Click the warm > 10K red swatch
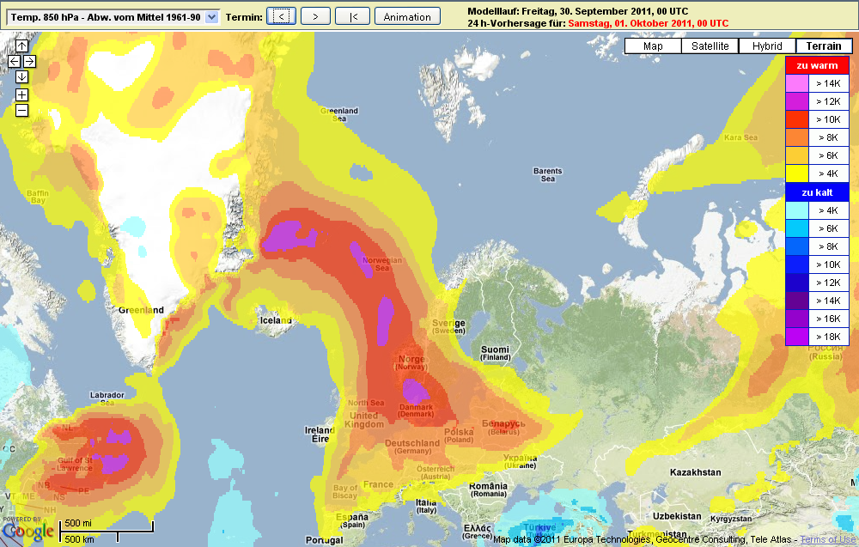This screenshot has width=859, height=547. click(797, 119)
